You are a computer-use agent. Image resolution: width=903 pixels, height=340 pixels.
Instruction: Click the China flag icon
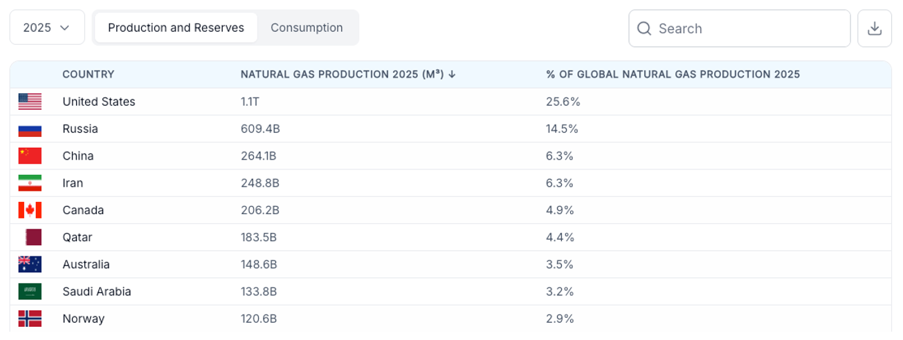click(x=30, y=155)
